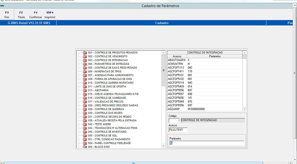The height and width of the screenshot is (164, 297).
Task: Select tree item 044 - TRANSACOES P/ ALTERACAO ITENS
Action: click(x=113, y=128)
